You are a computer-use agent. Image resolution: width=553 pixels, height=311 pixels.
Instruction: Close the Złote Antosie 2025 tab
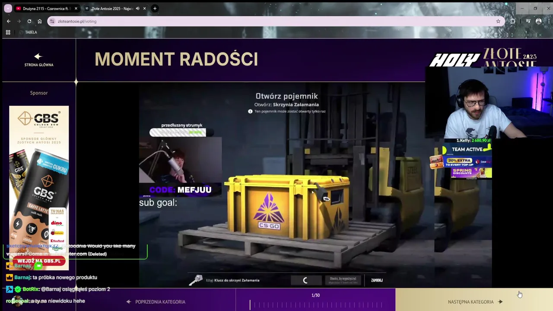(x=144, y=8)
